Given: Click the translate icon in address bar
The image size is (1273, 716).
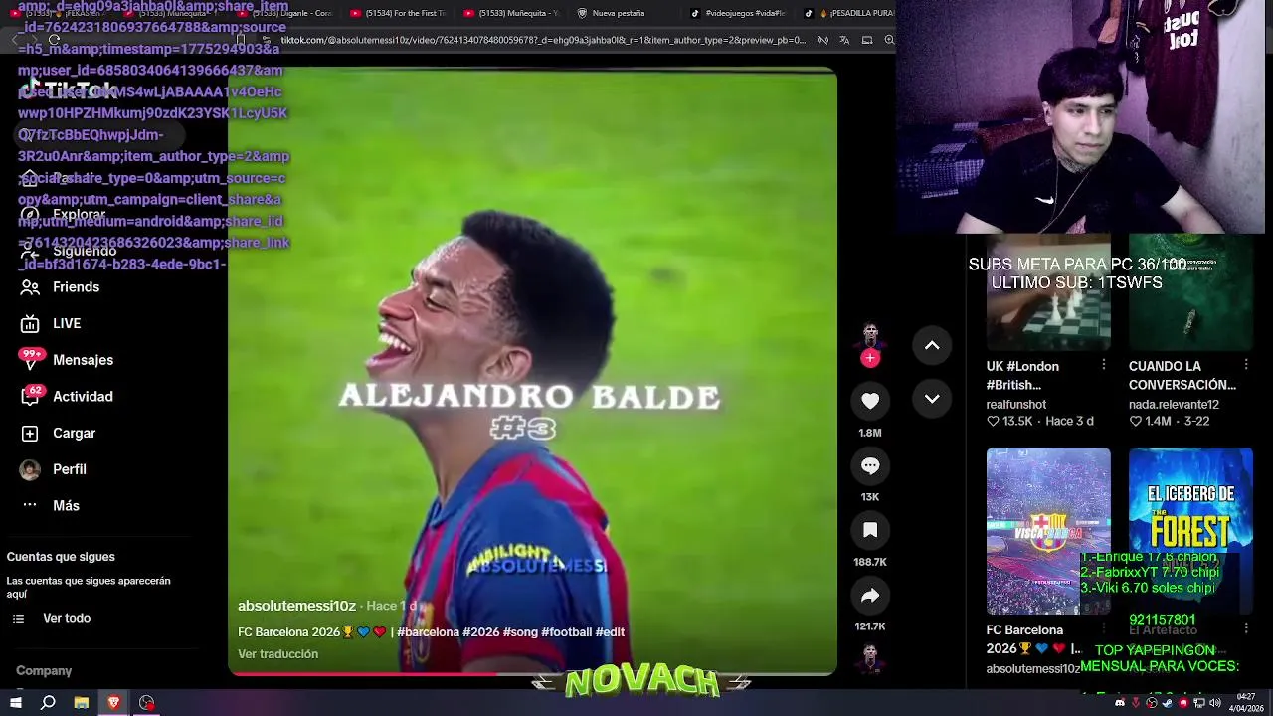Looking at the screenshot, I should click(844, 40).
